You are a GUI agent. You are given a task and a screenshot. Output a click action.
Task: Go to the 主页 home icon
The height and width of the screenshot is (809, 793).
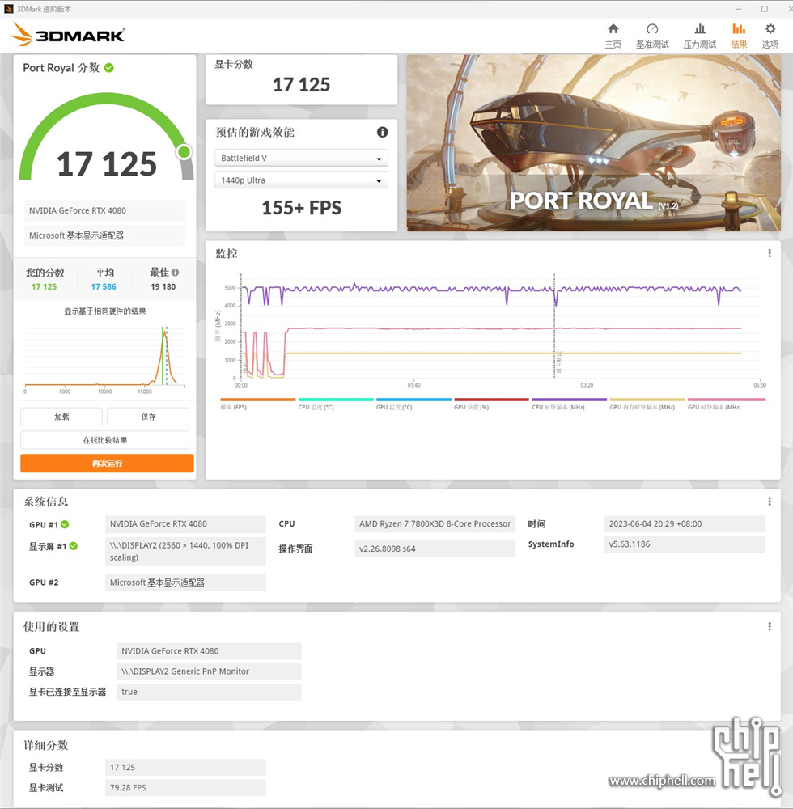coord(613,29)
